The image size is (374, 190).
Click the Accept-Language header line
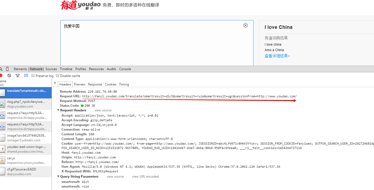89,125
